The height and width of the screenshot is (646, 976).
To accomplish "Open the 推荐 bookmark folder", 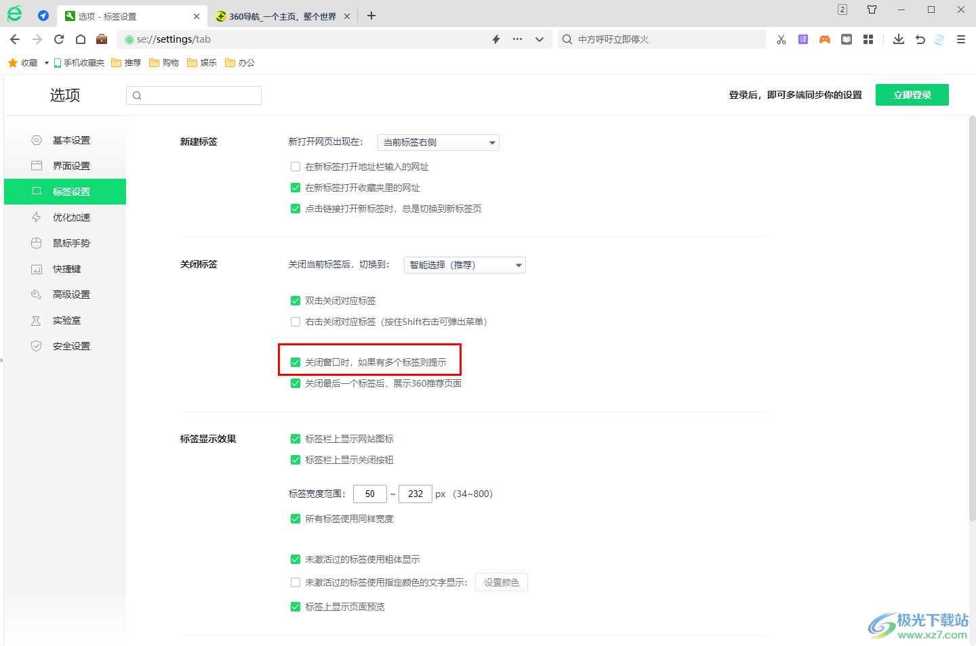I will [126, 63].
